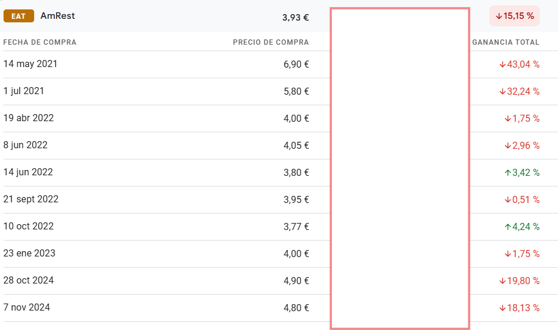Click the down arrow beside 32,24 %
The height and width of the screenshot is (330, 558).
pos(503,91)
